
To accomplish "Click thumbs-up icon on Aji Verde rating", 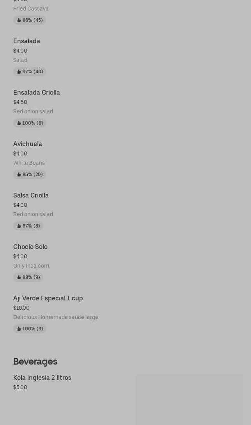I will tap(19, 329).
